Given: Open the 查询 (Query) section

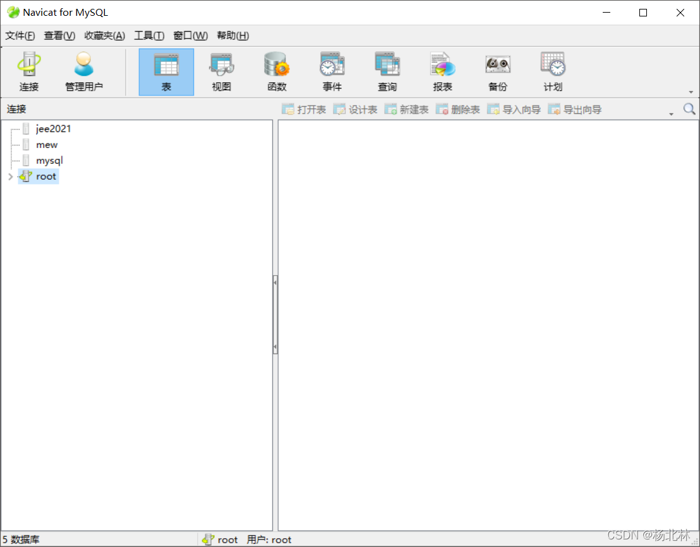Looking at the screenshot, I should (387, 72).
